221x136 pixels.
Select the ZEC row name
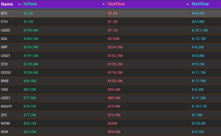4,115
